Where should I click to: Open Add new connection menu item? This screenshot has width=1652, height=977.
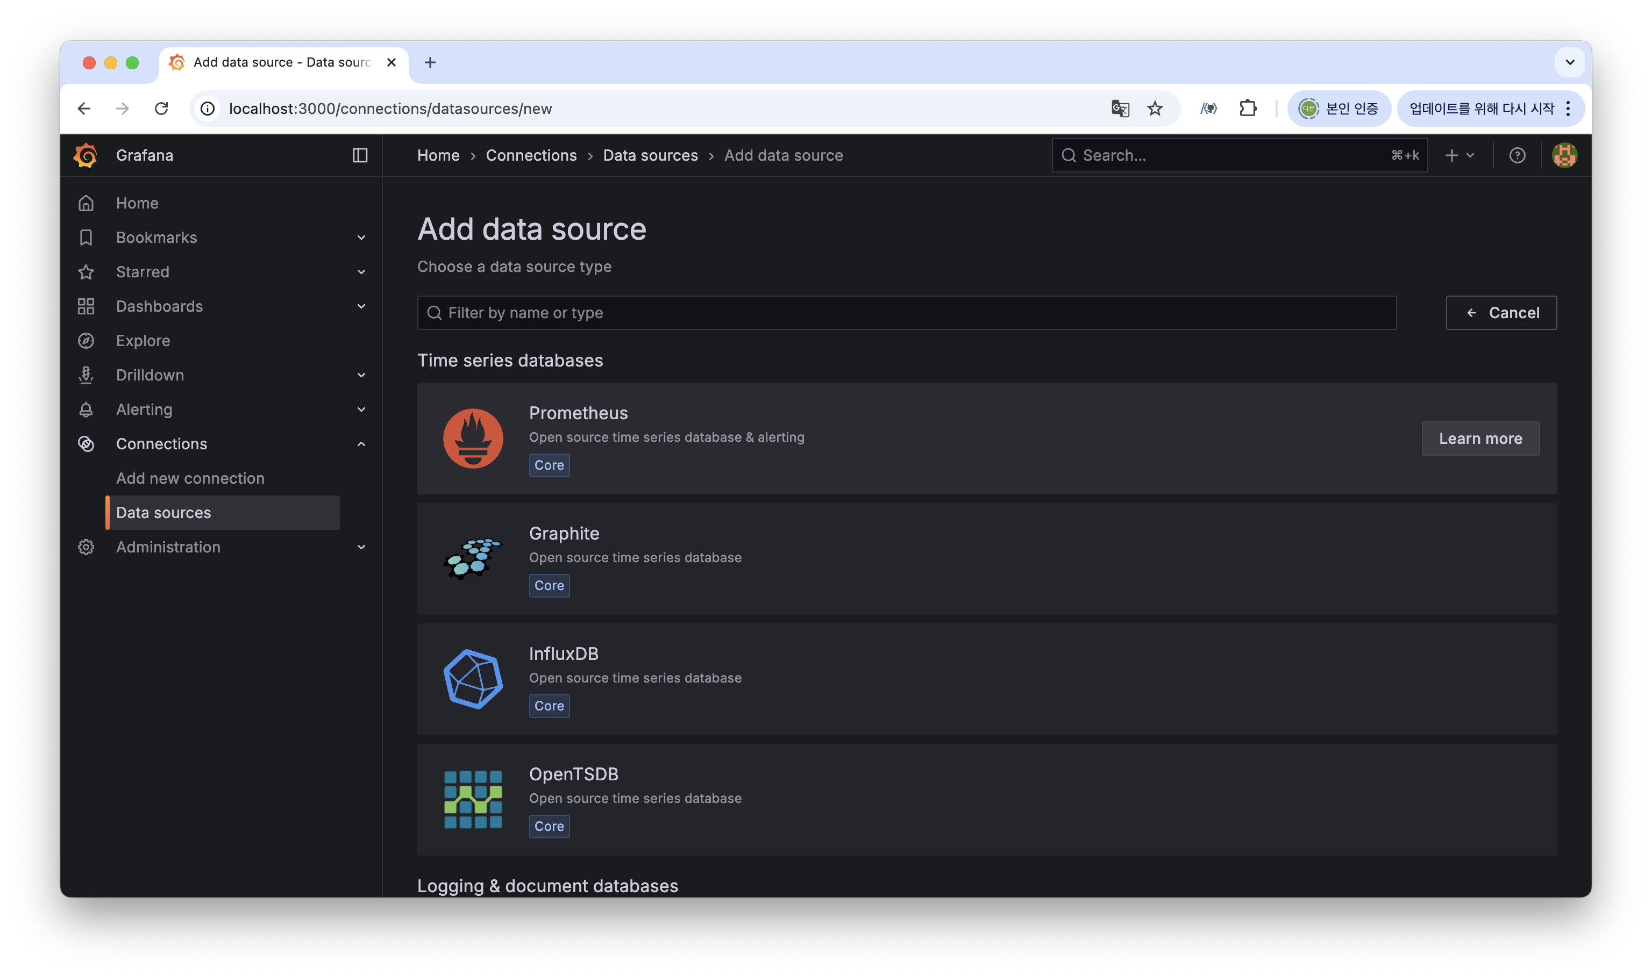pos(190,478)
